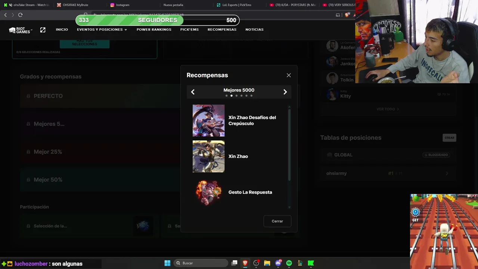Click the LoL Esports bracket icon
478x269 pixels.
point(43,30)
